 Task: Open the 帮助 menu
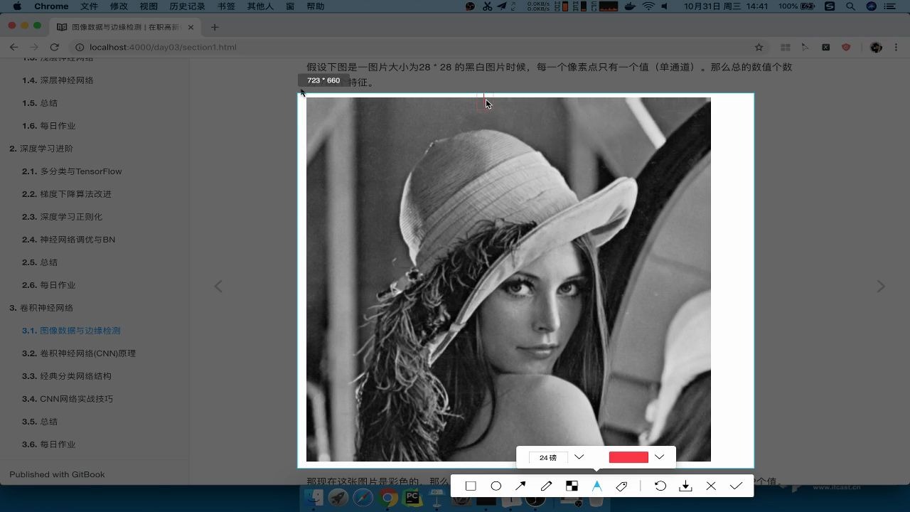[315, 6]
